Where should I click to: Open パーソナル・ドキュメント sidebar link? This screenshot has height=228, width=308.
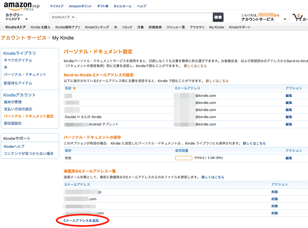point(25,74)
